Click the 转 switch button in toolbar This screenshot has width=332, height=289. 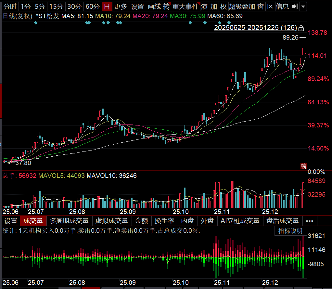coord(166,7)
